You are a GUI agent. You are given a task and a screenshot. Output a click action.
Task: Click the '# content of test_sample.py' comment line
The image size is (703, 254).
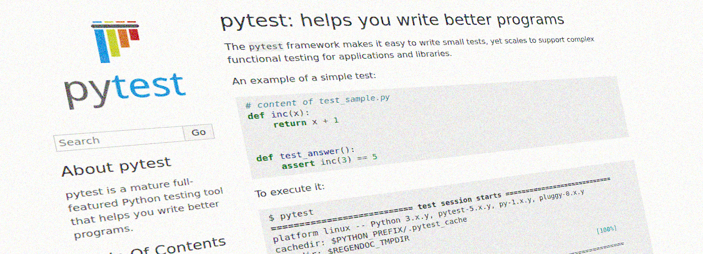point(318,102)
